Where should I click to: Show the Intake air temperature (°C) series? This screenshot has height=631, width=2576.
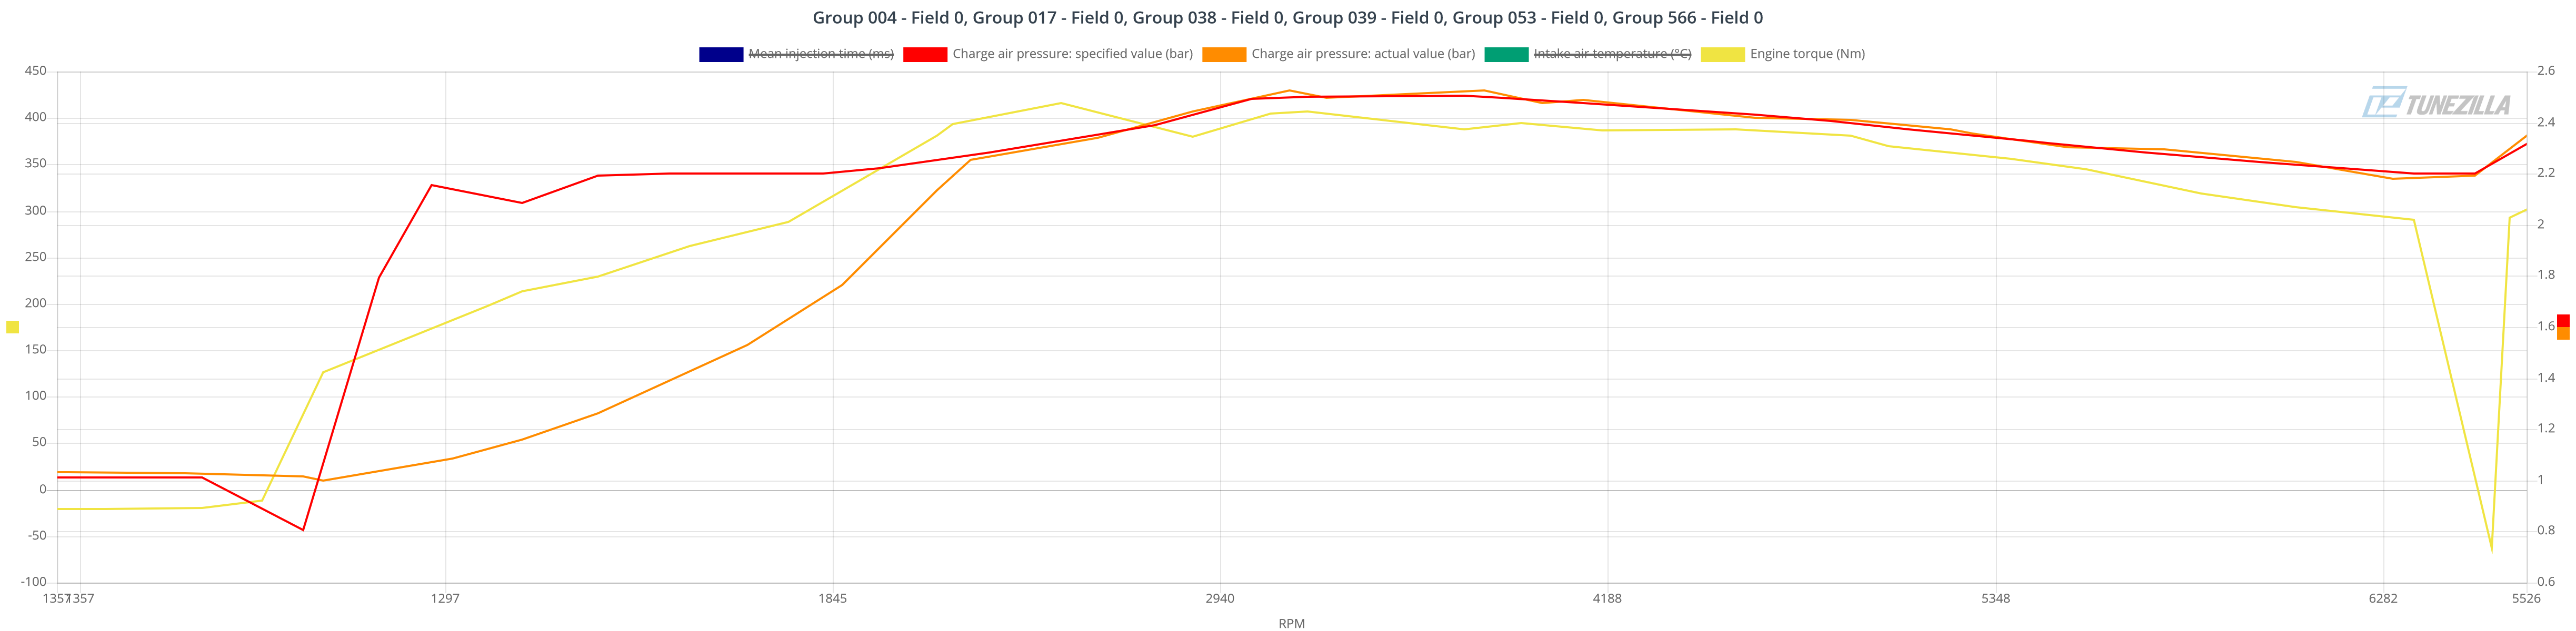[1612, 54]
